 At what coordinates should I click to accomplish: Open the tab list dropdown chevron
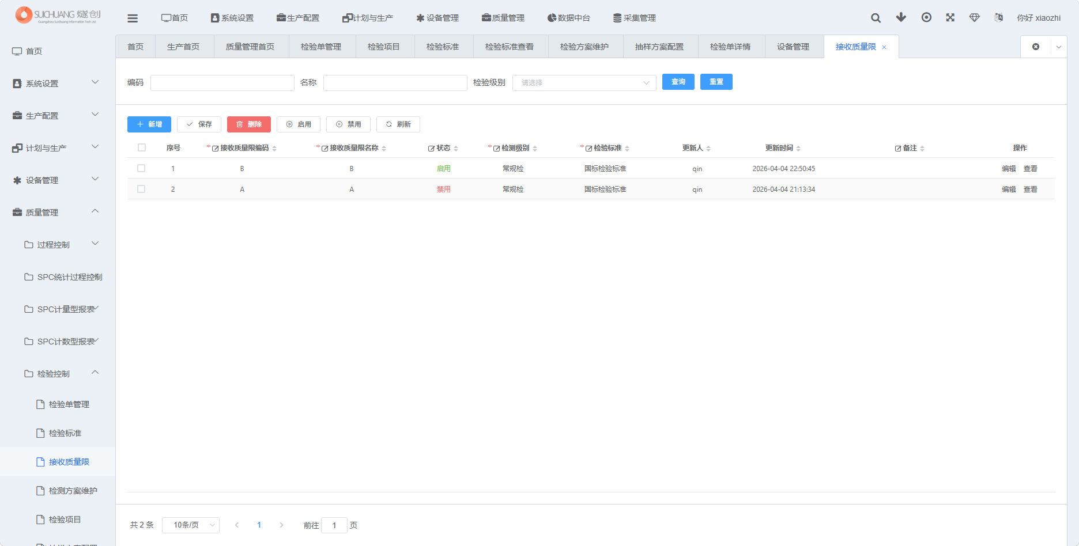pyautogui.click(x=1059, y=47)
